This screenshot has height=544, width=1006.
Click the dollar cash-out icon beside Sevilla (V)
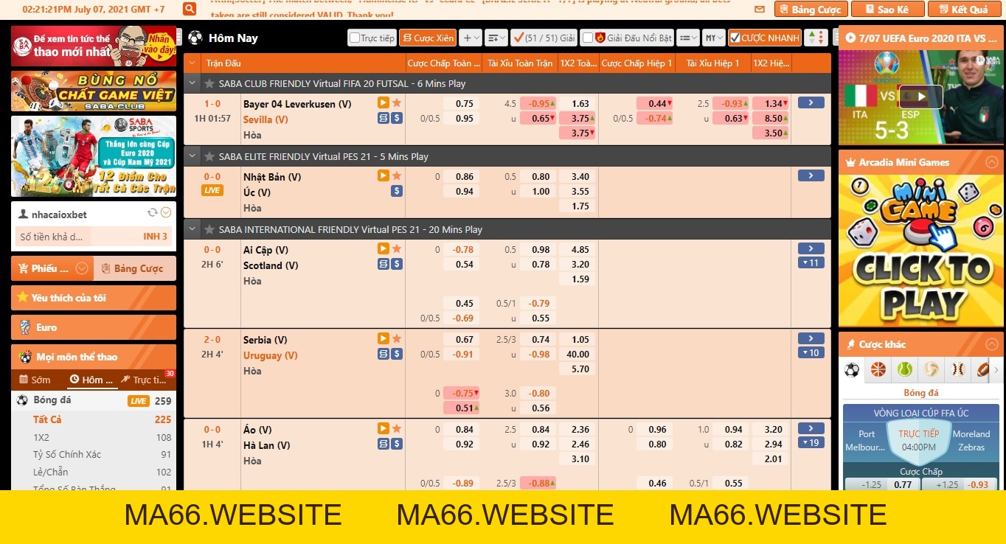click(397, 118)
